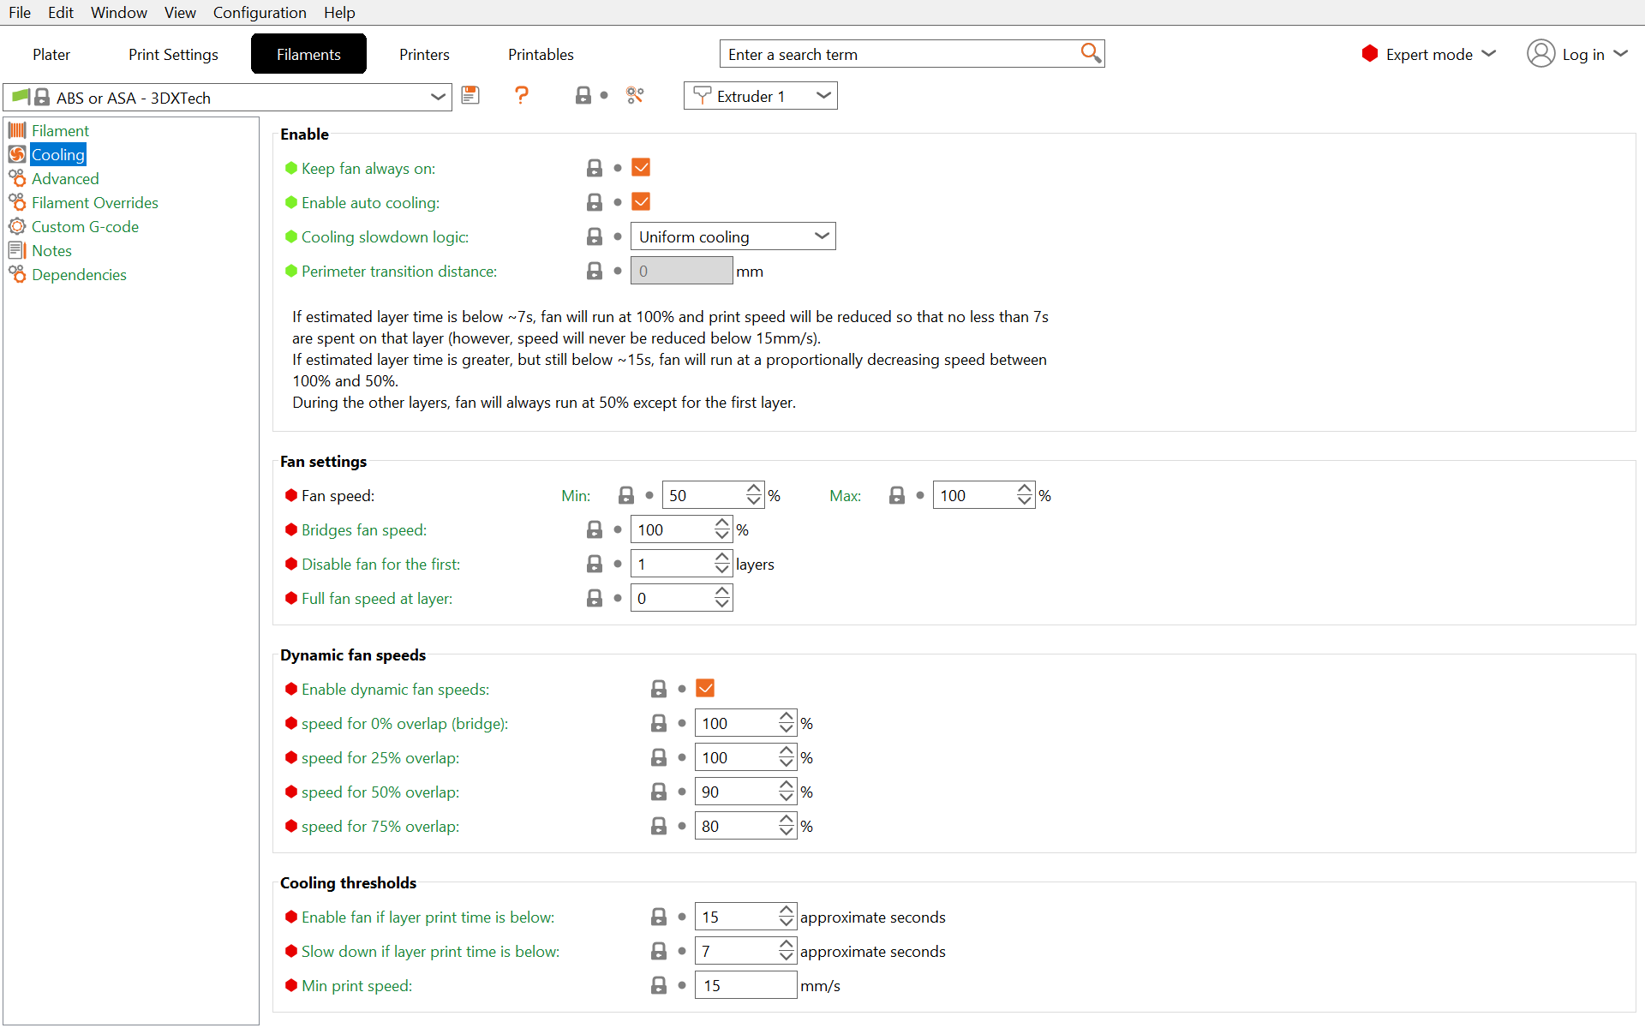
Task: Click the lock icon for speed for 50% overlap
Action: pos(659,792)
